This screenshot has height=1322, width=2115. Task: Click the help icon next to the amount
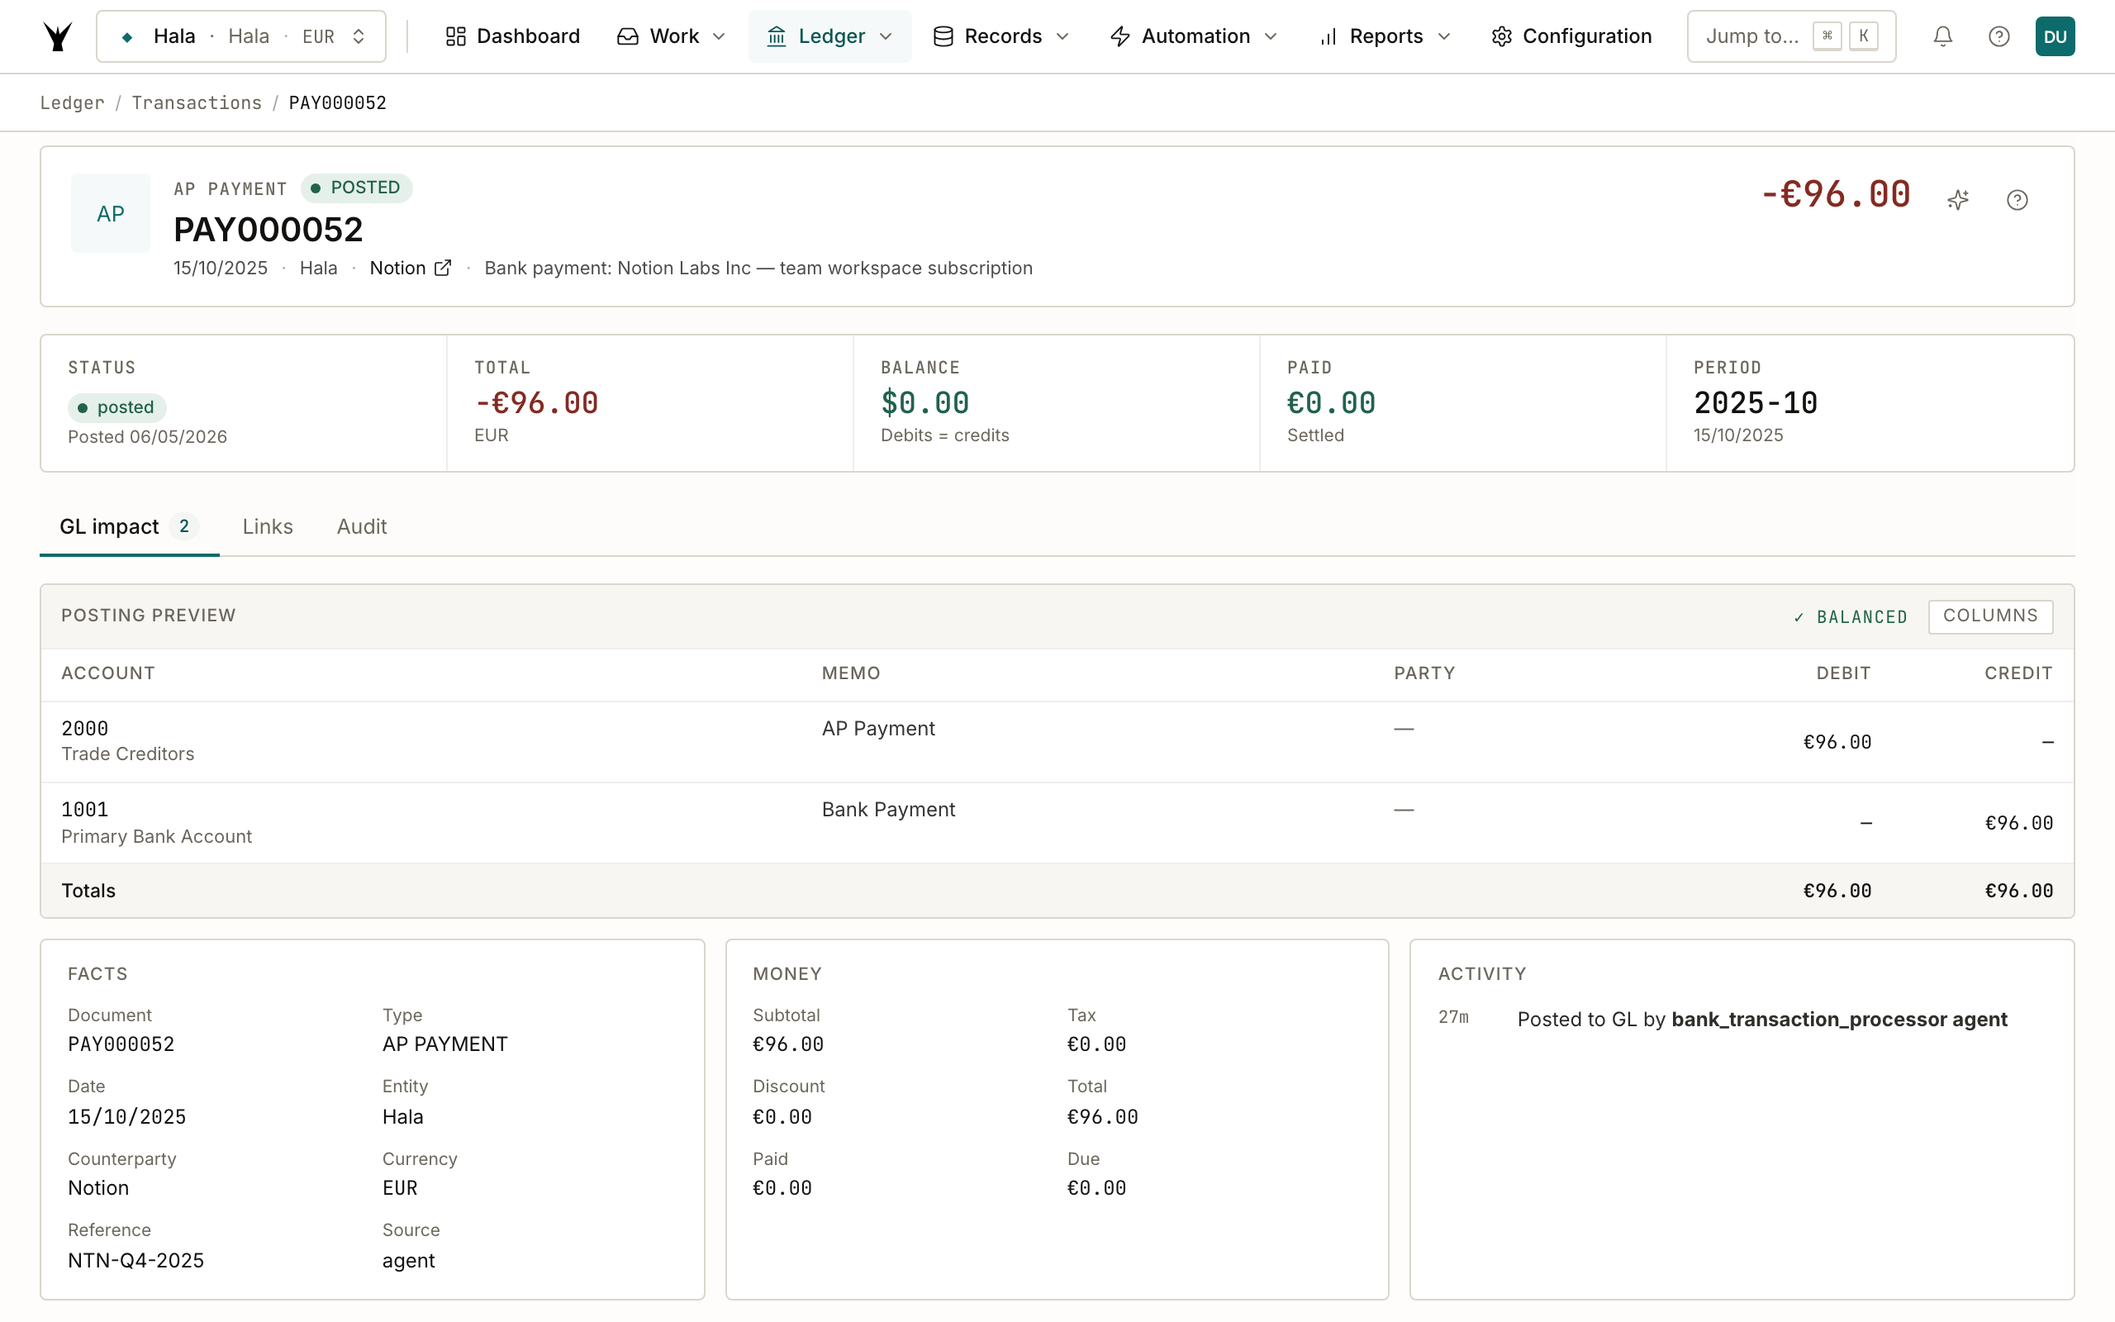pyautogui.click(x=2018, y=200)
